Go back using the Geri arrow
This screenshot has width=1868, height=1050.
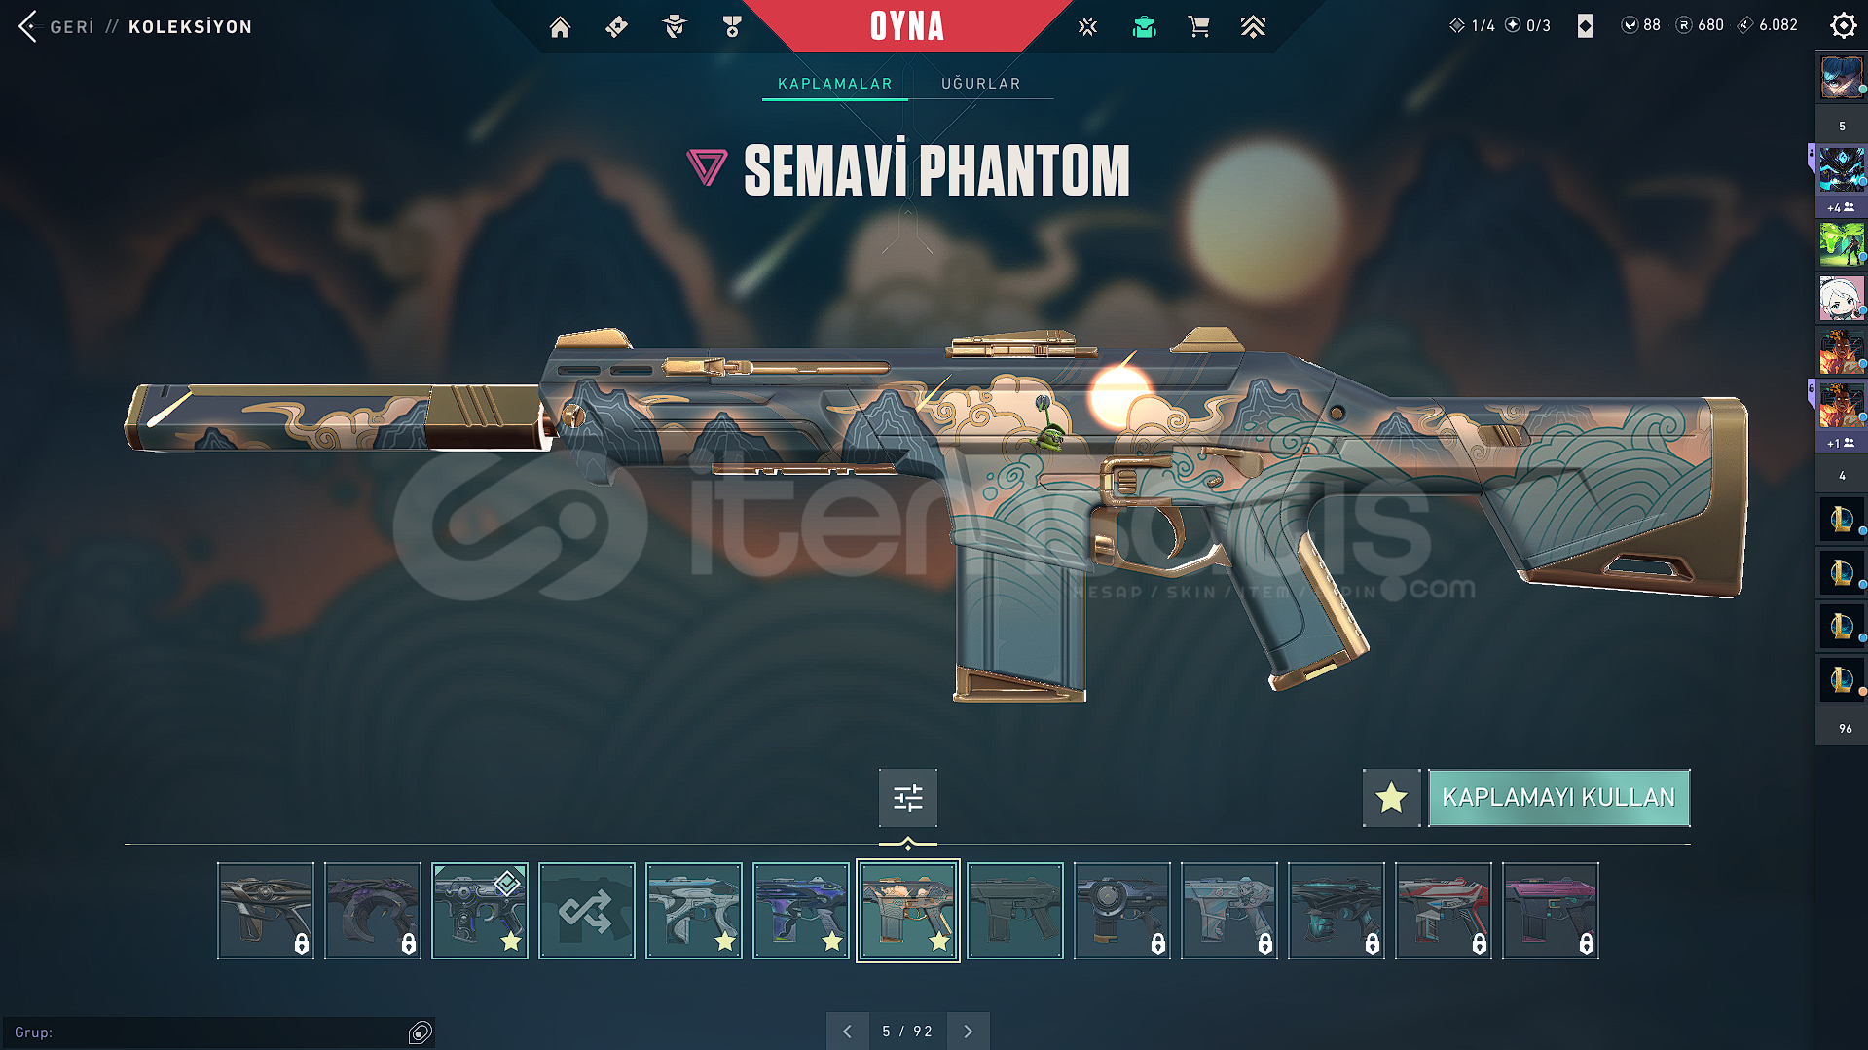tap(28, 26)
